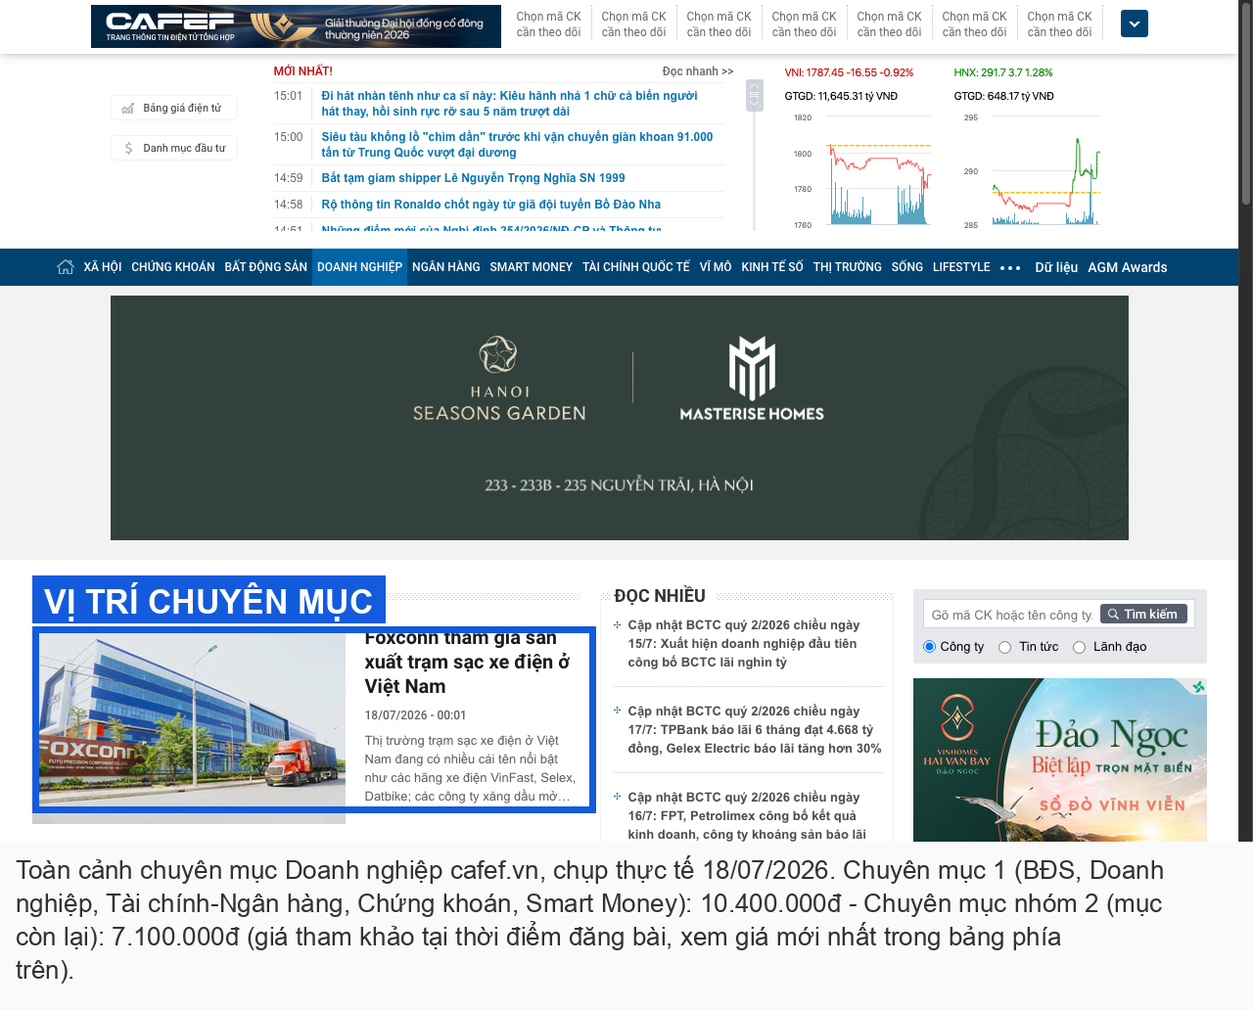Open the shipper Lê Nguyễn Trọng Nghĩa headline

(x=473, y=178)
